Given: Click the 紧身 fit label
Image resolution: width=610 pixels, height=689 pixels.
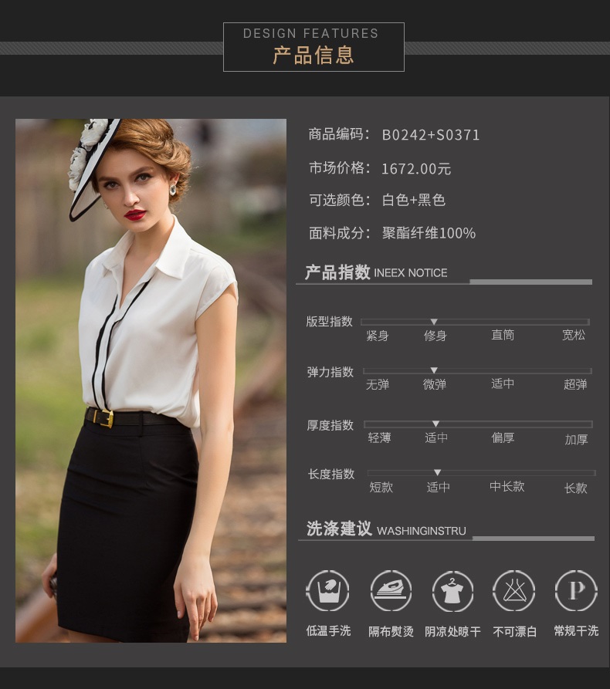Looking at the screenshot, I should (x=378, y=336).
